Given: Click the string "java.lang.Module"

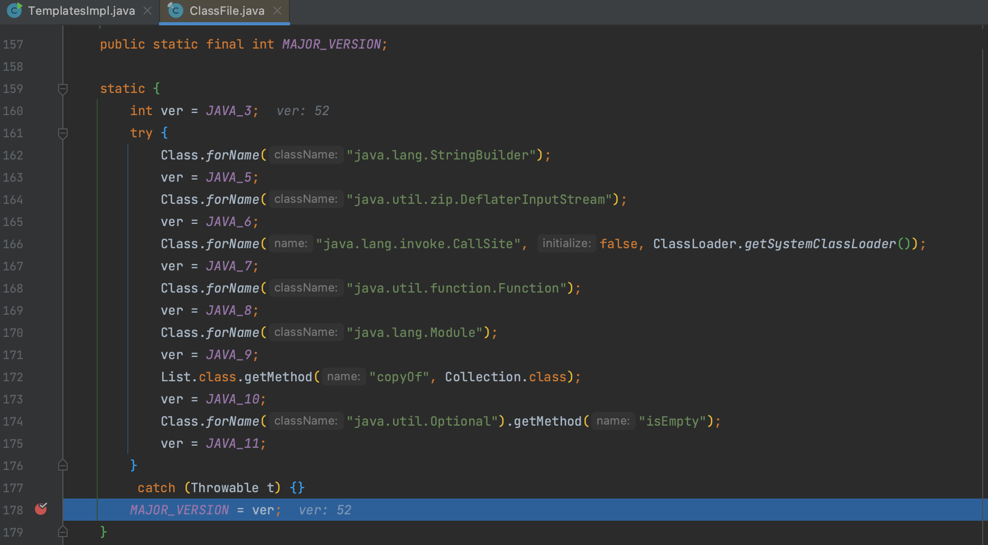Looking at the screenshot, I should 415,333.
